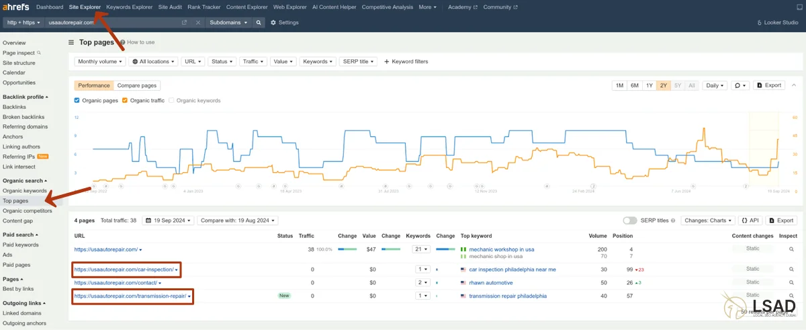The height and width of the screenshot is (330, 806).
Task: Clear the domain search field
Action: click(198, 22)
